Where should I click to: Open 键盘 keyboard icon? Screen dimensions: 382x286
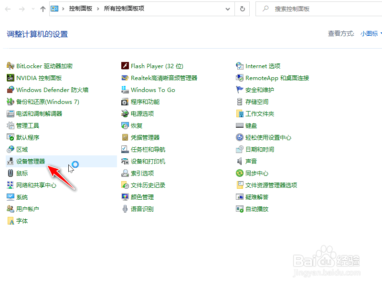240,125
